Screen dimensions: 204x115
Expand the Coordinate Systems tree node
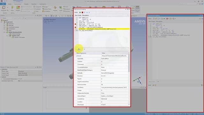click(x=4, y=27)
